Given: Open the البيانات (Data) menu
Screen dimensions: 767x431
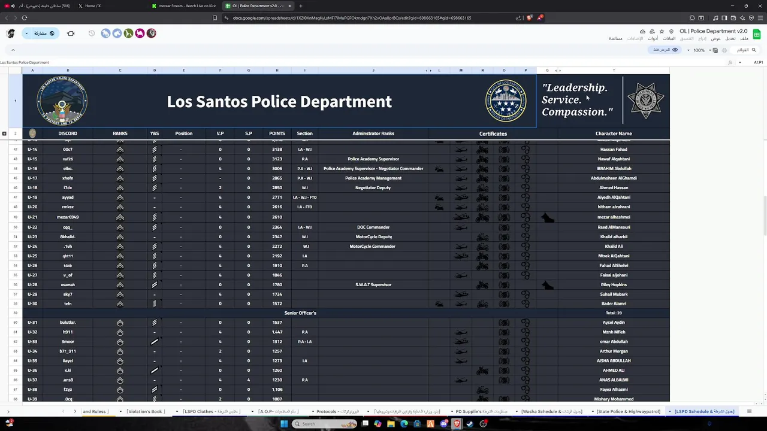Looking at the screenshot, I should coord(669,39).
